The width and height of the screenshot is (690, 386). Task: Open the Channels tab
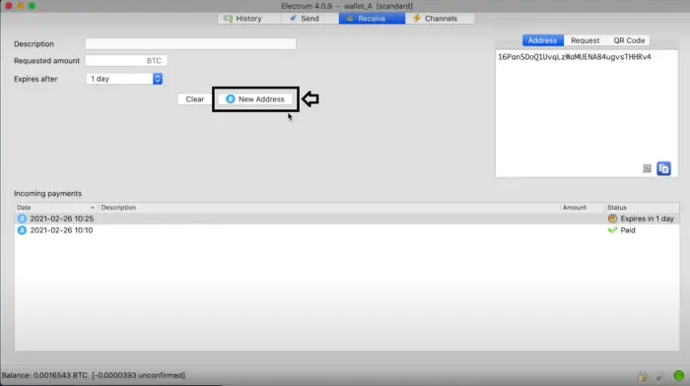[440, 19]
